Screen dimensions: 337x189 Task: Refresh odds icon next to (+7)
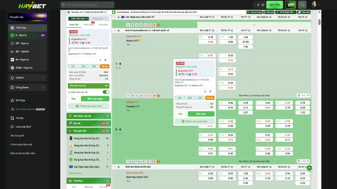click(299, 95)
